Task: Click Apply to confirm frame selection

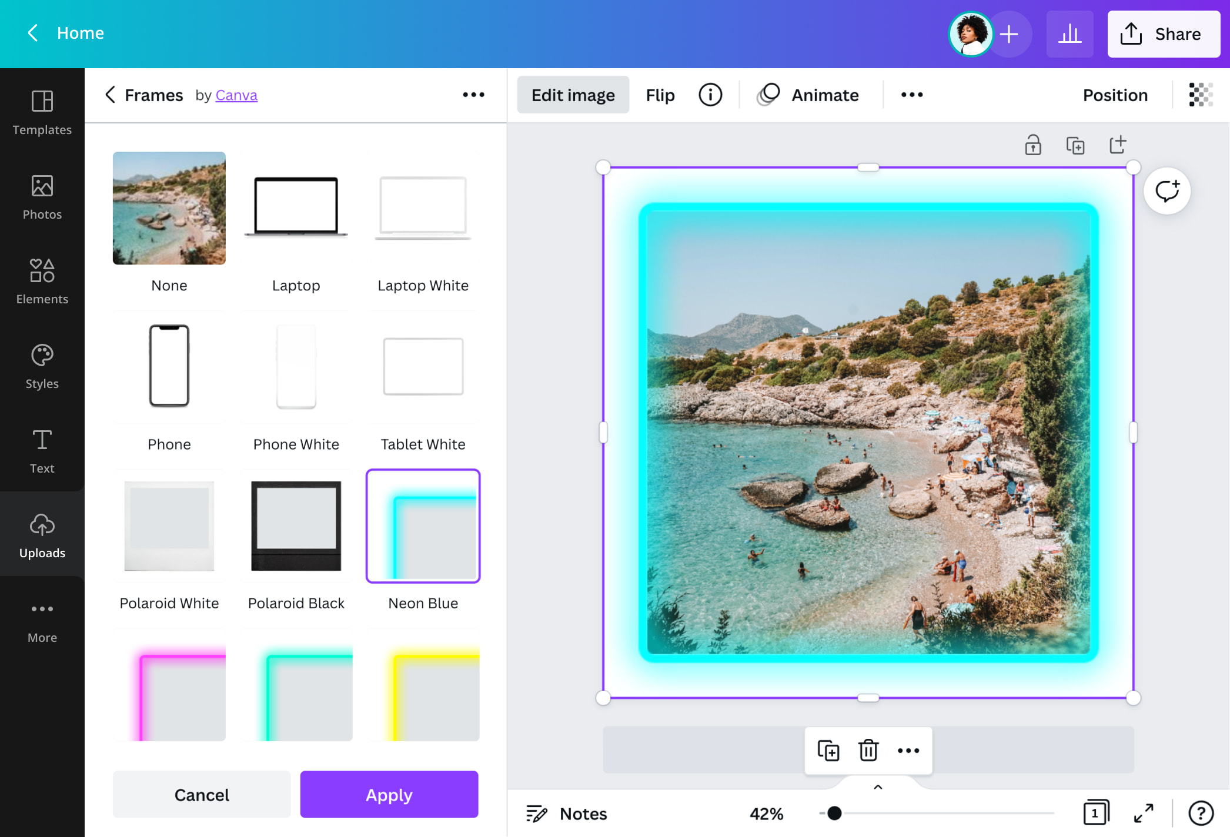Action: pyautogui.click(x=389, y=794)
